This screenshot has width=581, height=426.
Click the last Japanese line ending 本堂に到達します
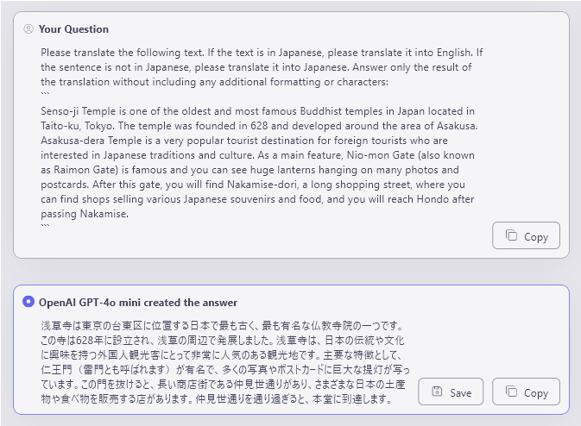point(216,400)
